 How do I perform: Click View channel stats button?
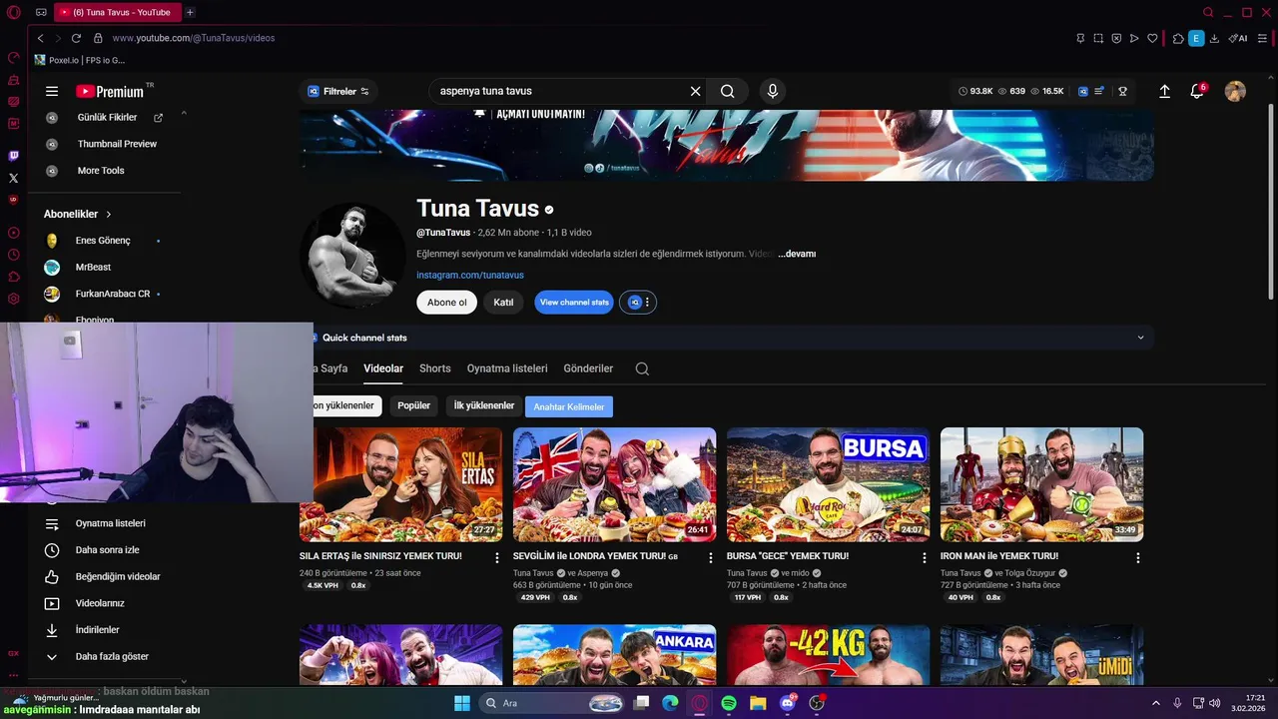pos(574,302)
